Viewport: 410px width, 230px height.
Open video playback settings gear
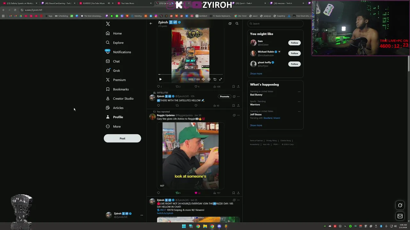(x=209, y=79)
